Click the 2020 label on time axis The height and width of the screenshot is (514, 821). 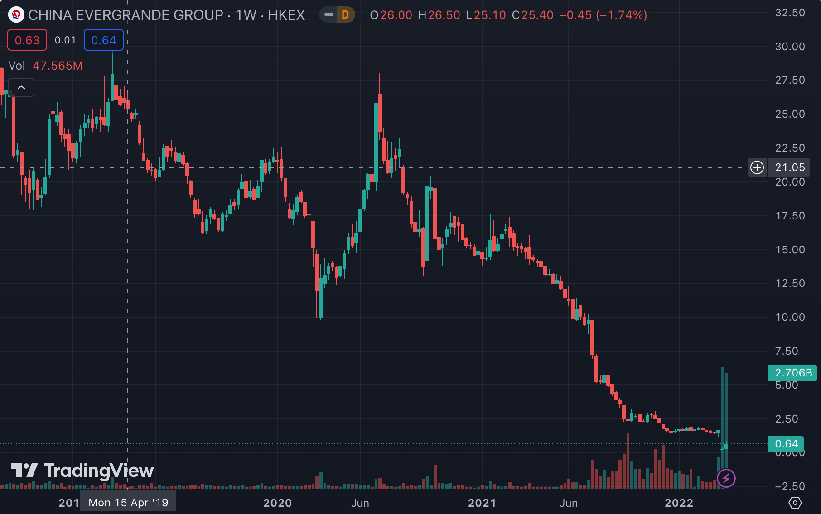(x=277, y=503)
